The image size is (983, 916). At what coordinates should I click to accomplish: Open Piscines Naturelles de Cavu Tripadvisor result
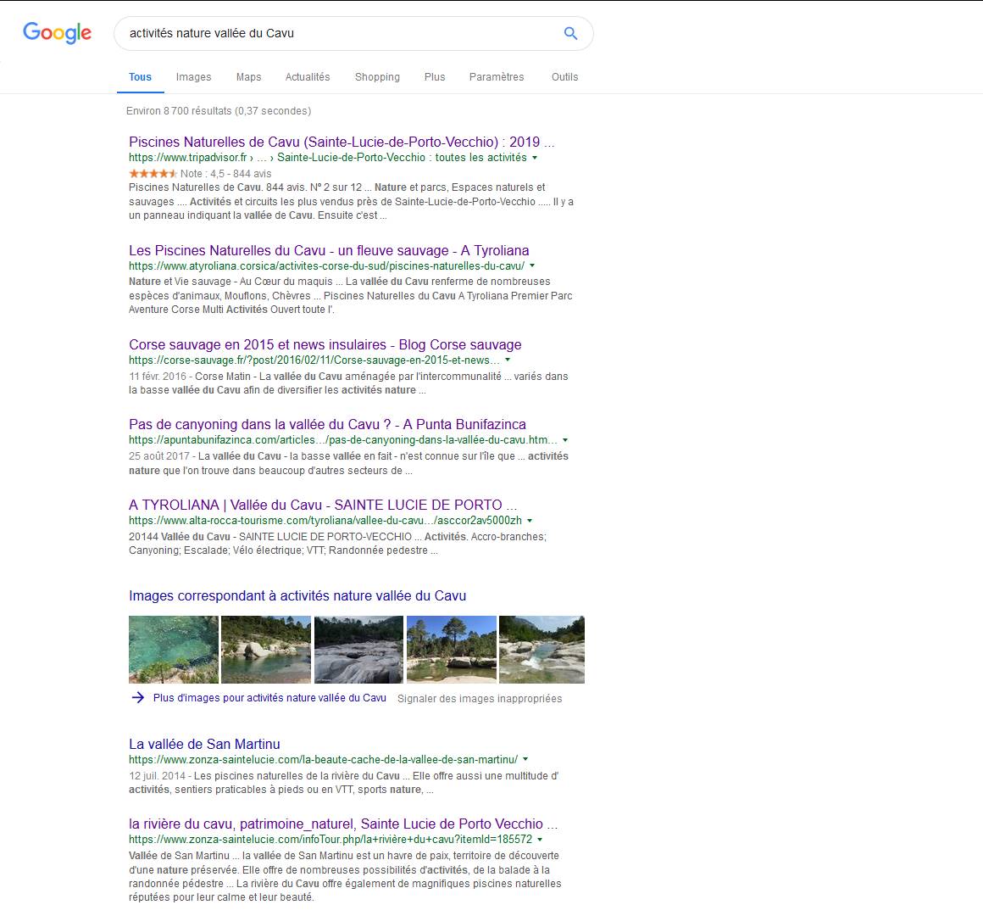(341, 142)
